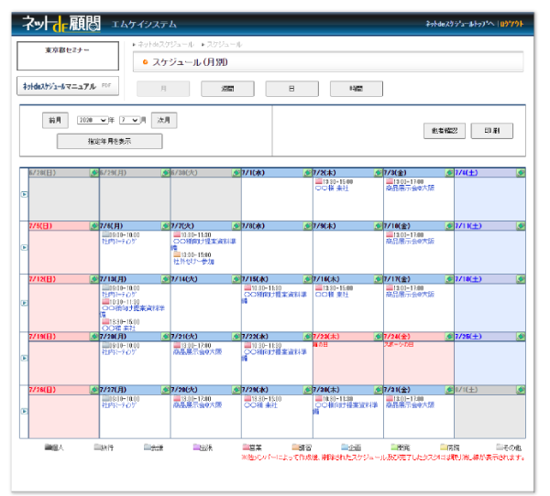The height and width of the screenshot is (496, 550).
Task: Add a schedule on 7/3(金)
Action: coord(449,173)
